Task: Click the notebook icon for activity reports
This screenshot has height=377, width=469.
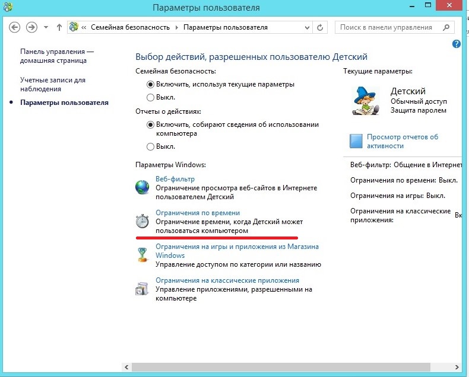Action: tap(356, 141)
